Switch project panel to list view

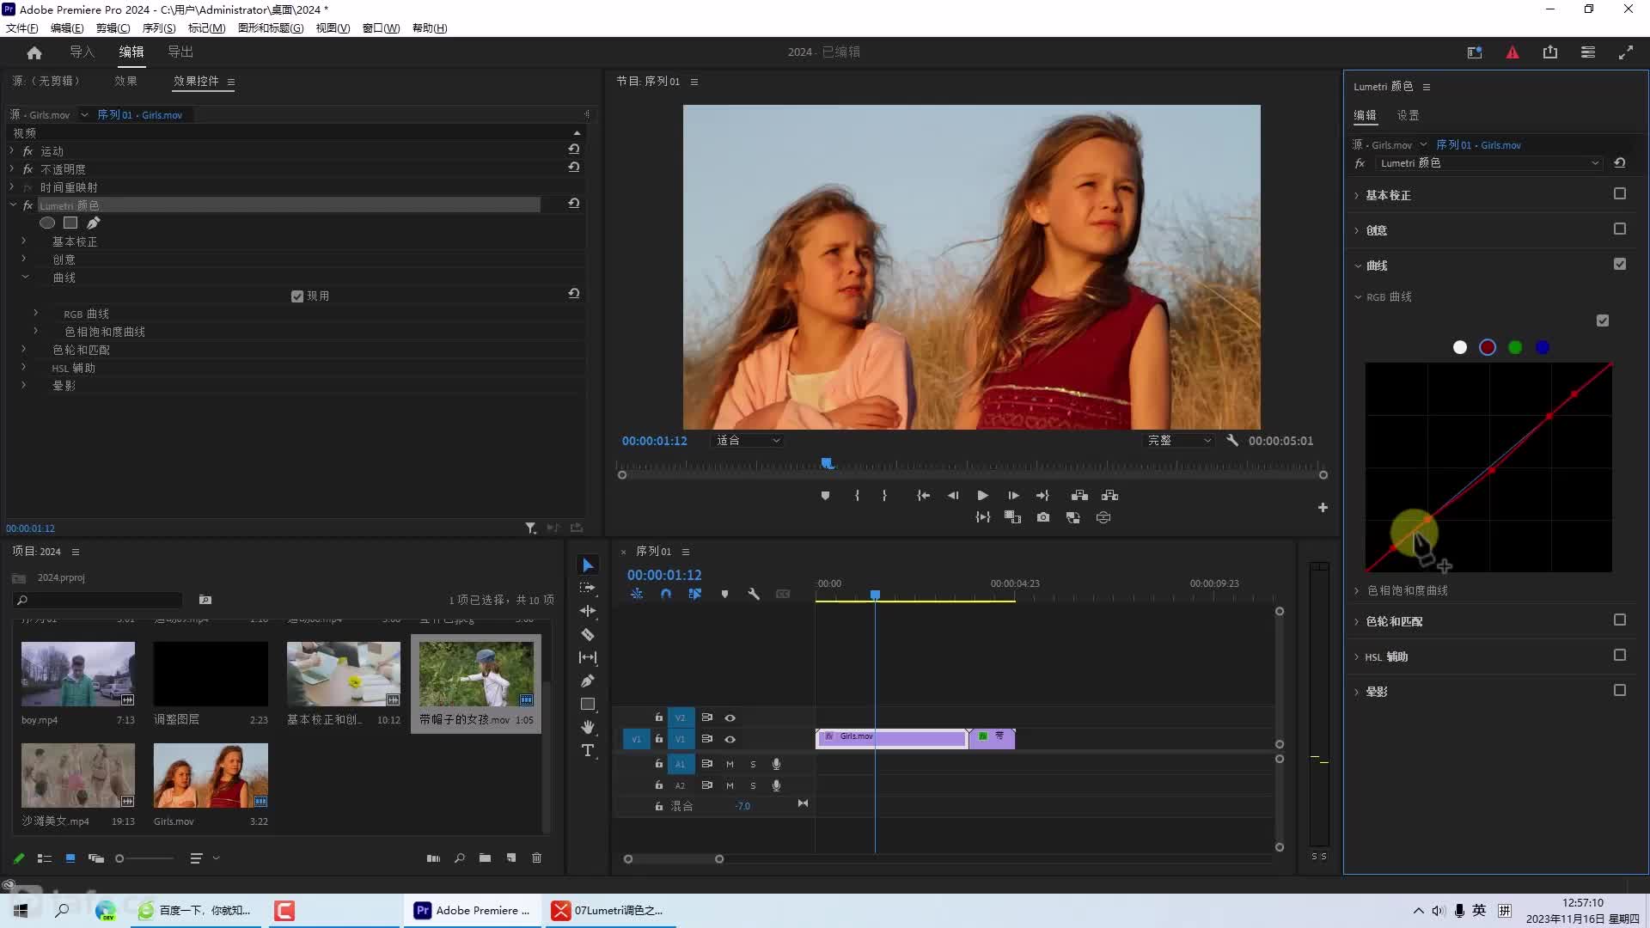pos(45,858)
